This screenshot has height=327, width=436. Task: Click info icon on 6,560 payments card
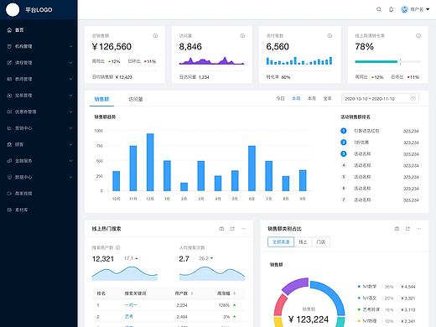tap(330, 36)
